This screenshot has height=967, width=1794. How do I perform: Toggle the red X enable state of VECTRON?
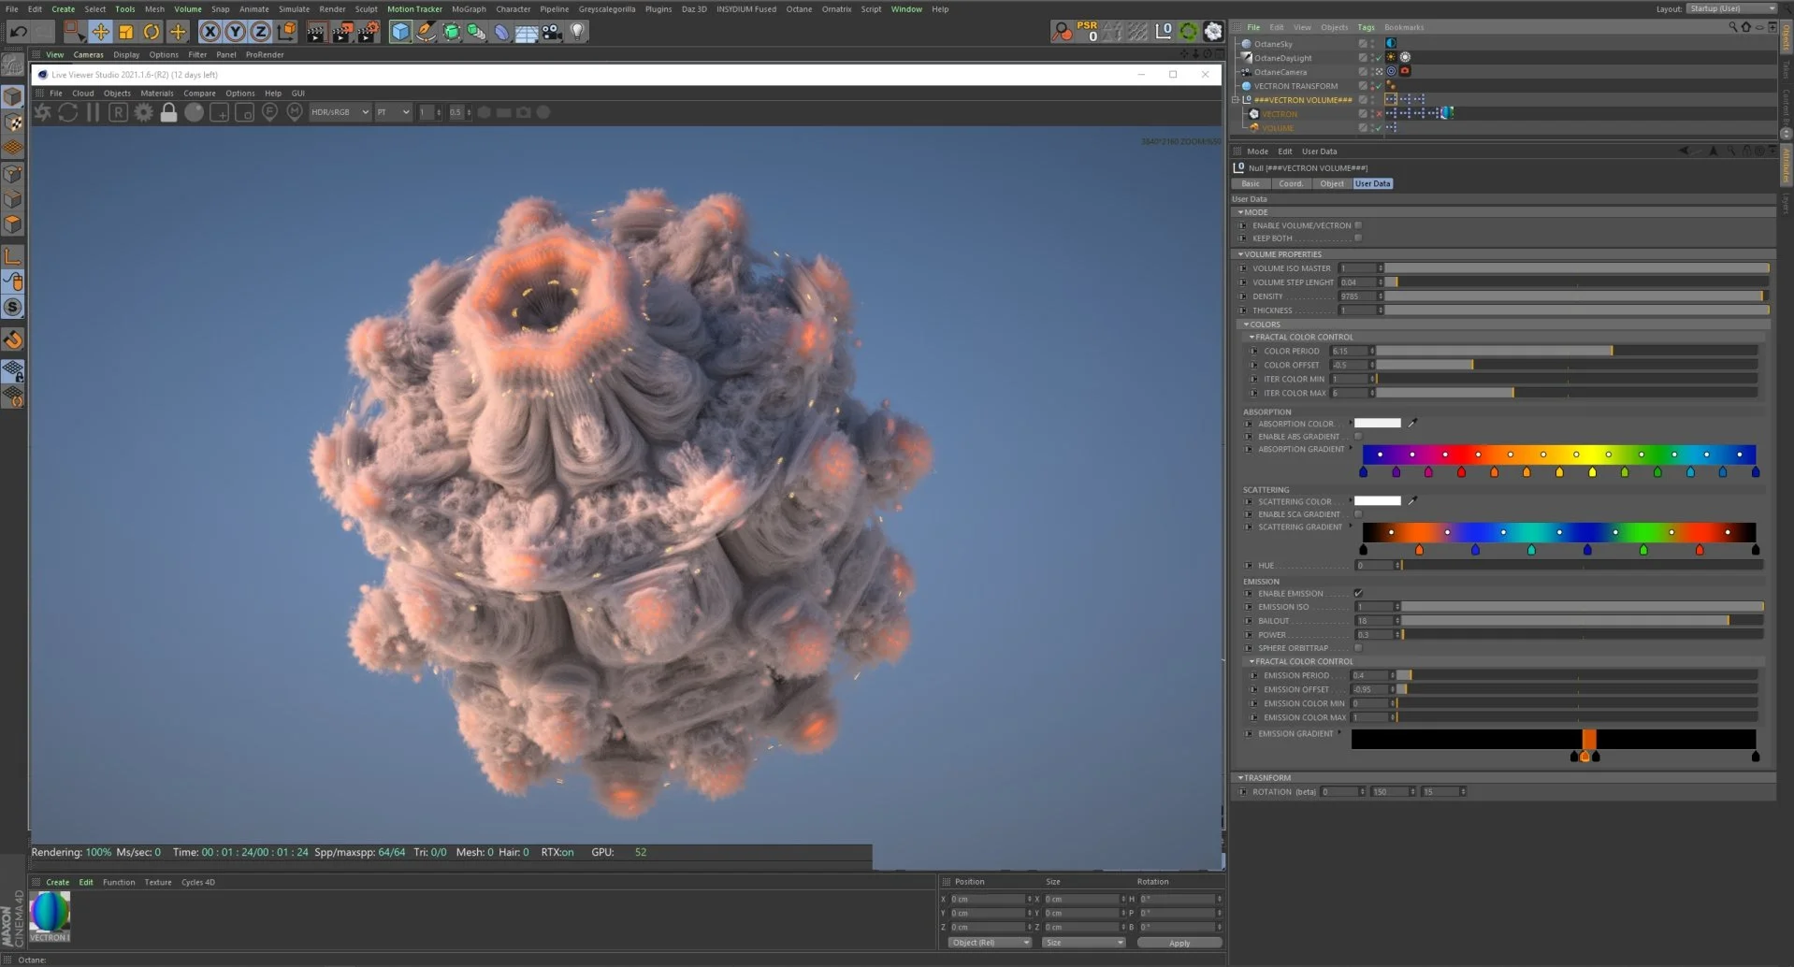1380,113
